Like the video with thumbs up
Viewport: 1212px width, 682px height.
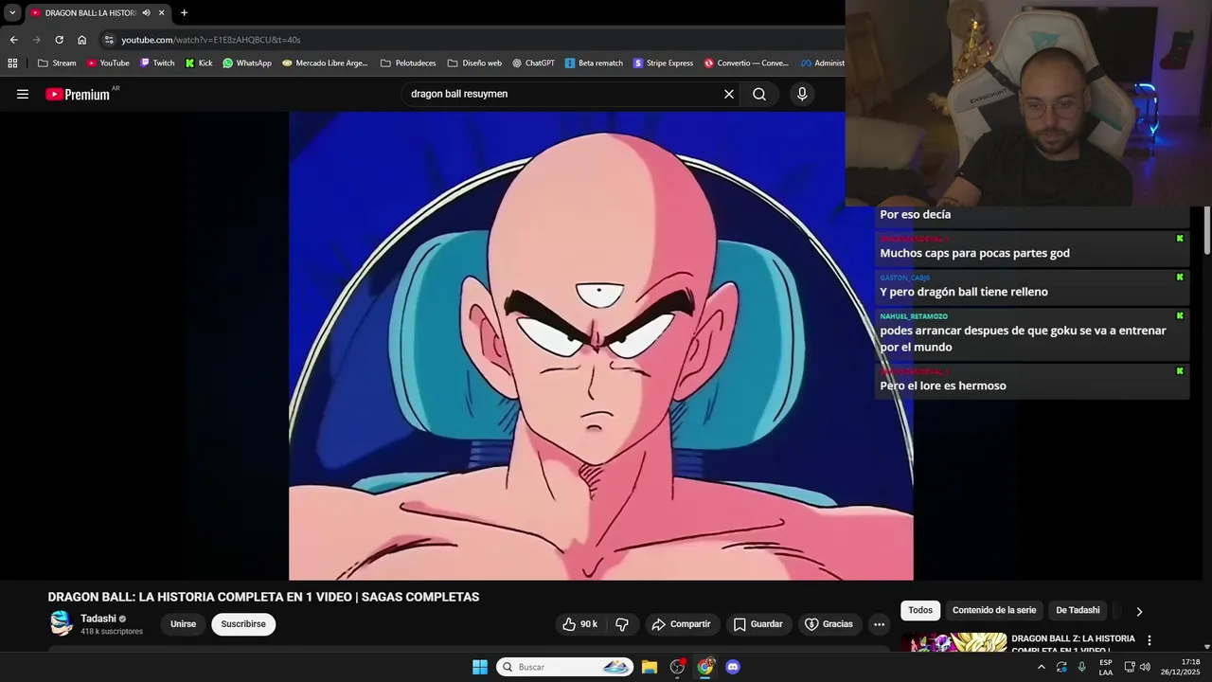coord(580,624)
